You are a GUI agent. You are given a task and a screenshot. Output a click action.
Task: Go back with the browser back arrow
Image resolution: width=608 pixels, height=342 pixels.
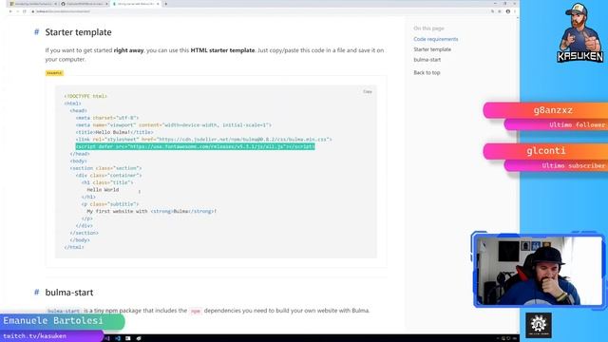click(x=10, y=11)
